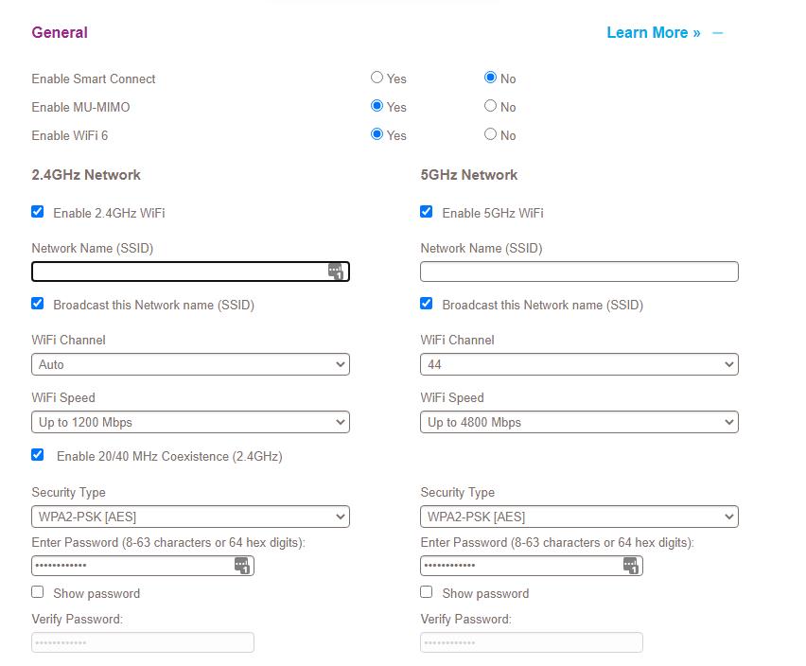Open the Learn More link
This screenshot has height=666, width=806.
(653, 33)
